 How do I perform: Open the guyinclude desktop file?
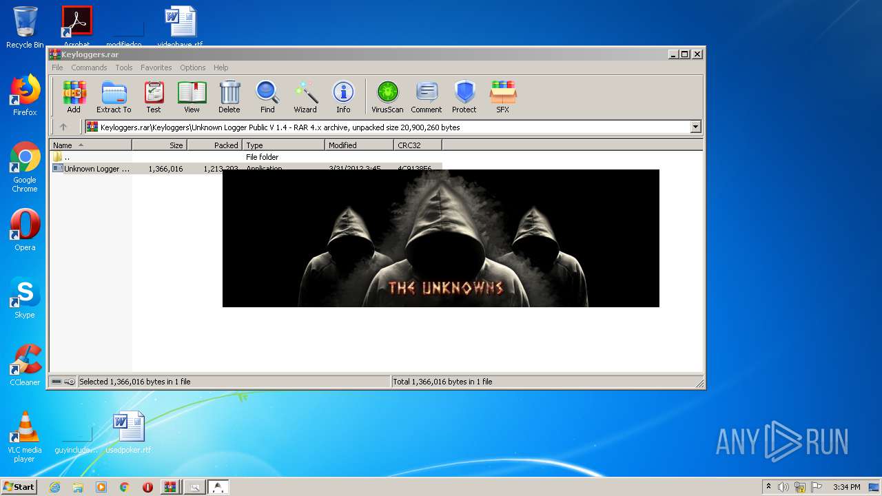[76, 440]
